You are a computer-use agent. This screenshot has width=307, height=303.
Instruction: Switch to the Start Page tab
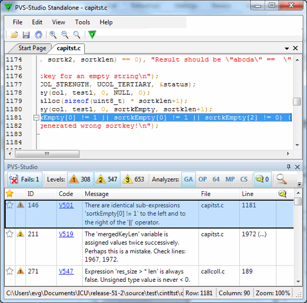pos(32,48)
